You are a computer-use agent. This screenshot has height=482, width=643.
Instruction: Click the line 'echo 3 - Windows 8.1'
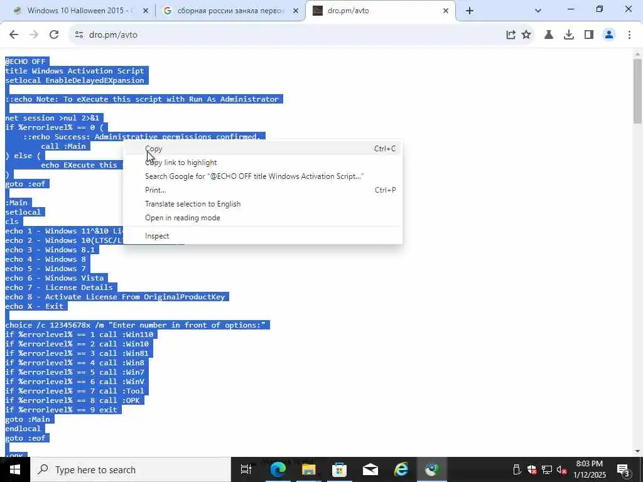point(50,250)
